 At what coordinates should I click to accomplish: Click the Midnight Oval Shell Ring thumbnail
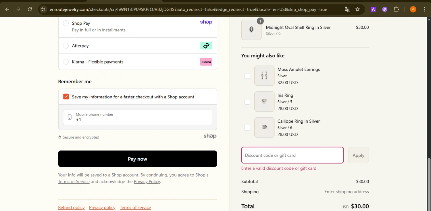point(251,30)
